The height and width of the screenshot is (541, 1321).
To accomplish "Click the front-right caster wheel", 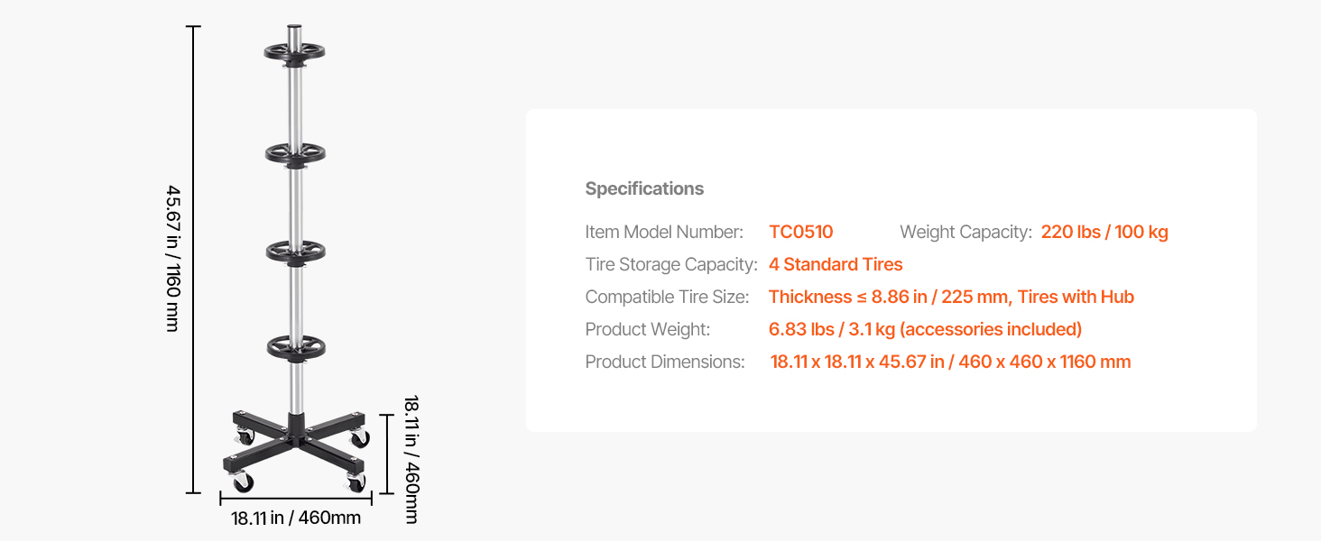I will pos(356,482).
